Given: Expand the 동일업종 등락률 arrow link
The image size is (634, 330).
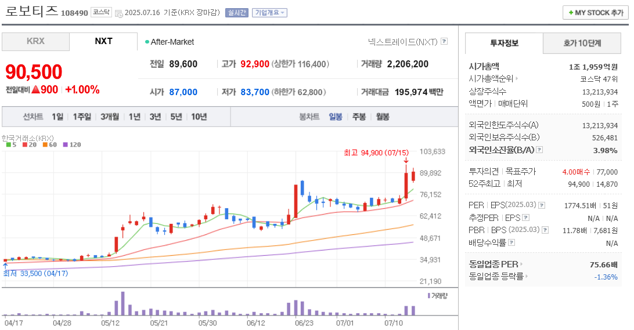Looking at the screenshot, I should pos(527,277).
